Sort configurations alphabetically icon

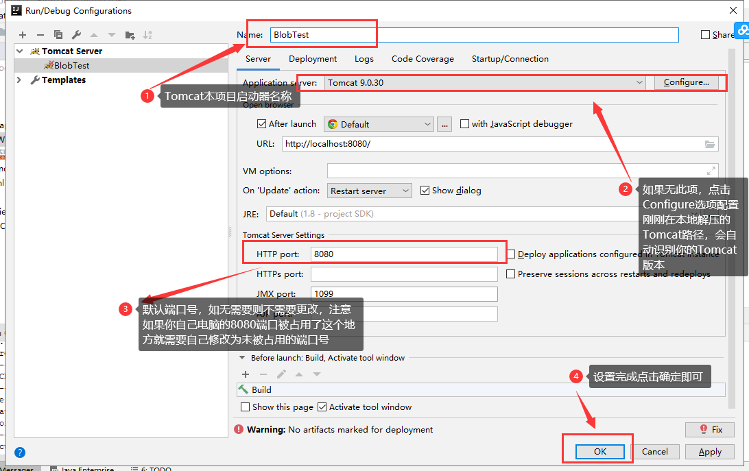coord(147,35)
